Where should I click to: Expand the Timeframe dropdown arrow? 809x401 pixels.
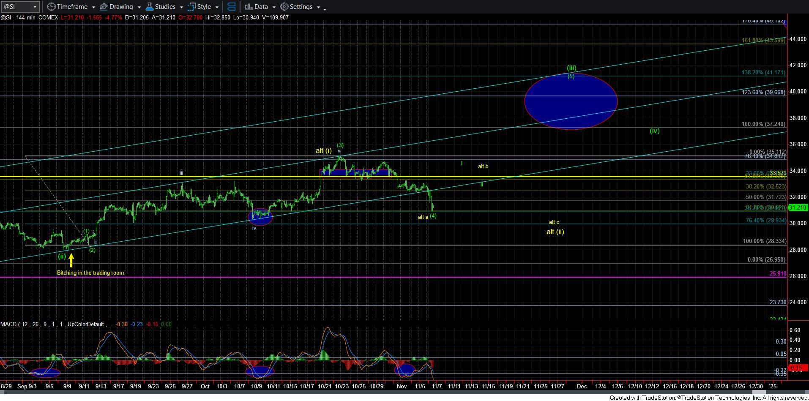93,7
